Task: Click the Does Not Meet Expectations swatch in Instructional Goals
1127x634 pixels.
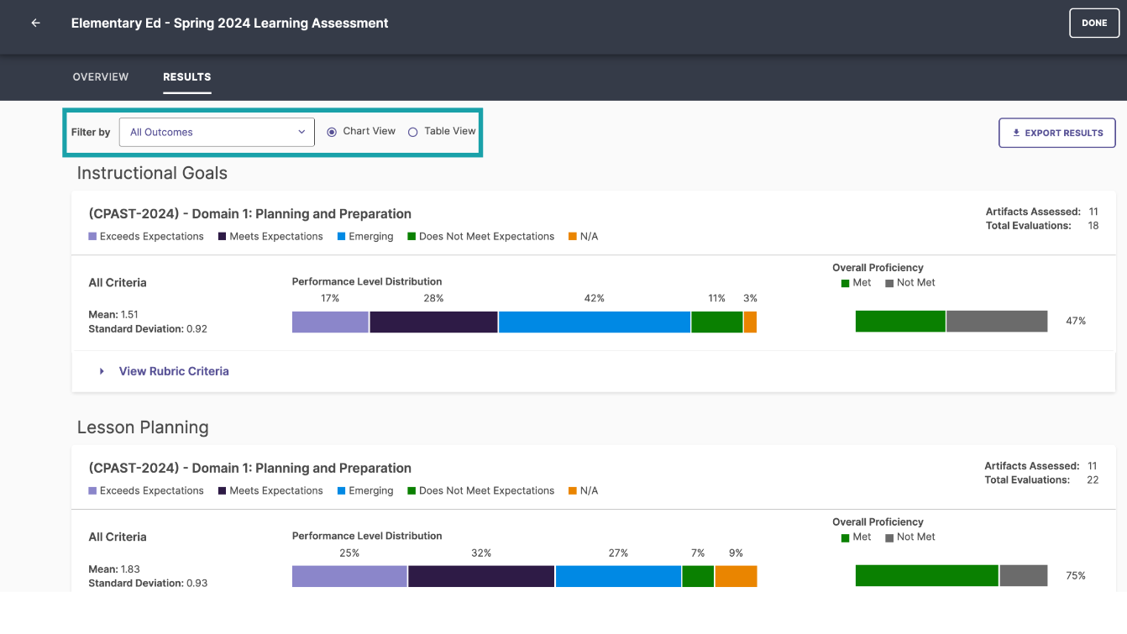Action: 411,237
